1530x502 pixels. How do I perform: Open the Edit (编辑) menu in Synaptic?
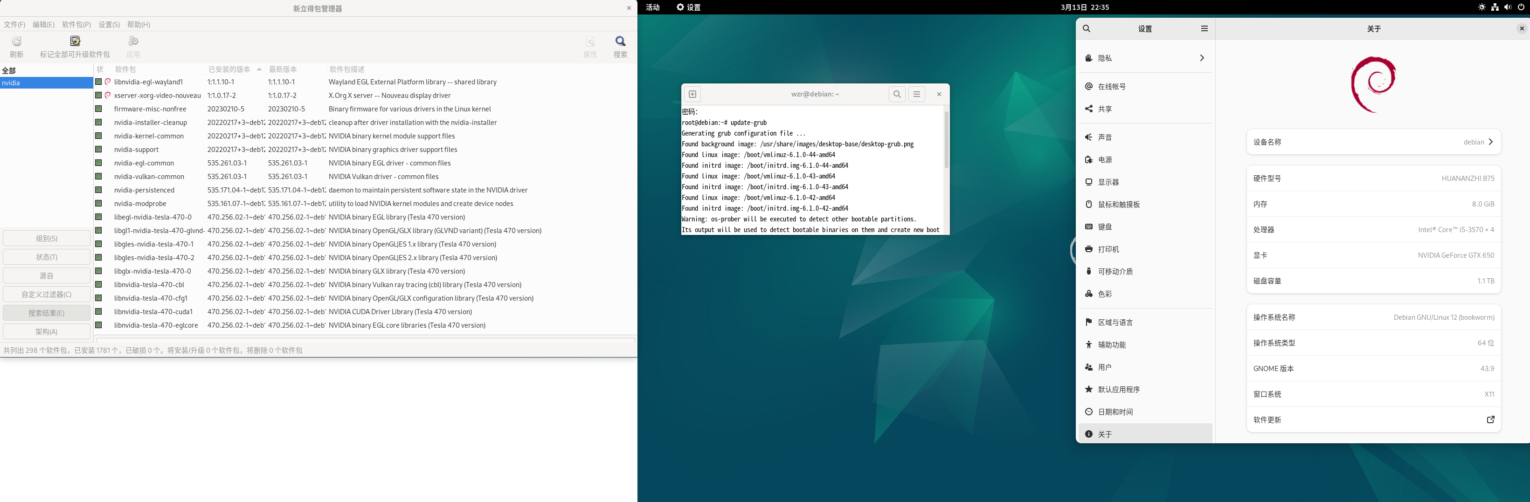pos(43,24)
